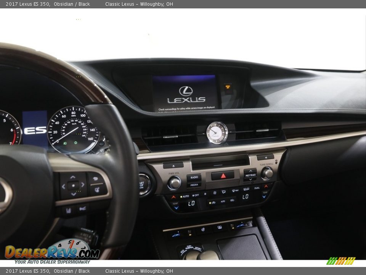Toggle the passenger seat heater switch
The image size is (366, 275).
tap(241, 225)
